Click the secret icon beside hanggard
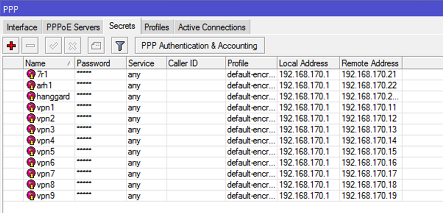Screen dimensions: 443x213 point(31,96)
